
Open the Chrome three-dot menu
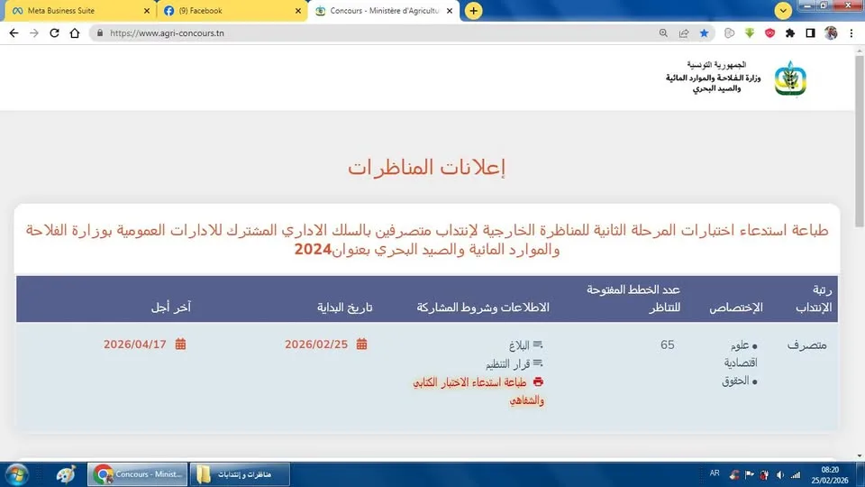click(851, 32)
